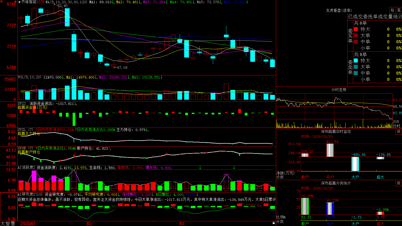Select the SVZL indicator label

click(x=22, y=130)
